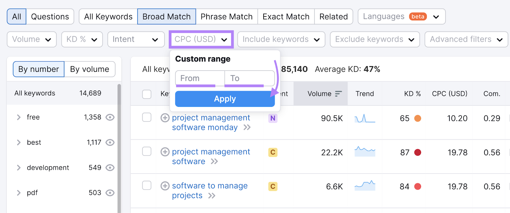Click the plus icon beside "software to manage projects"
510x213 pixels.
(165, 186)
